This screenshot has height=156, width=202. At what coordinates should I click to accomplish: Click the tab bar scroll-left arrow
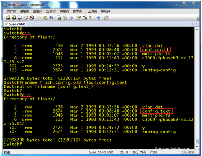click(x=192, y=24)
